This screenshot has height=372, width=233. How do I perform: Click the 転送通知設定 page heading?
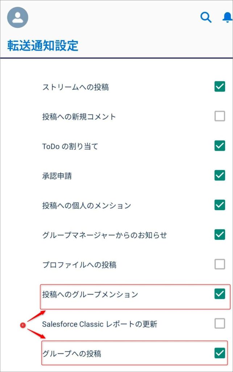43,46
